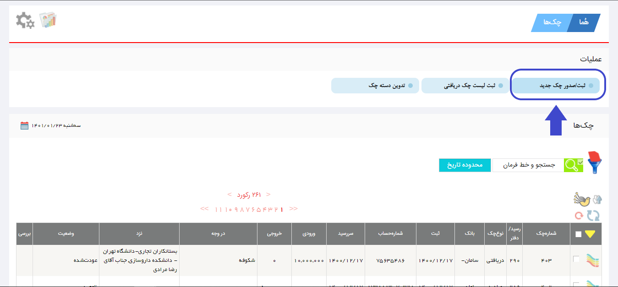Screen dimensions: 618x287
Task: Click the ورودی column header
Action: tap(309, 233)
